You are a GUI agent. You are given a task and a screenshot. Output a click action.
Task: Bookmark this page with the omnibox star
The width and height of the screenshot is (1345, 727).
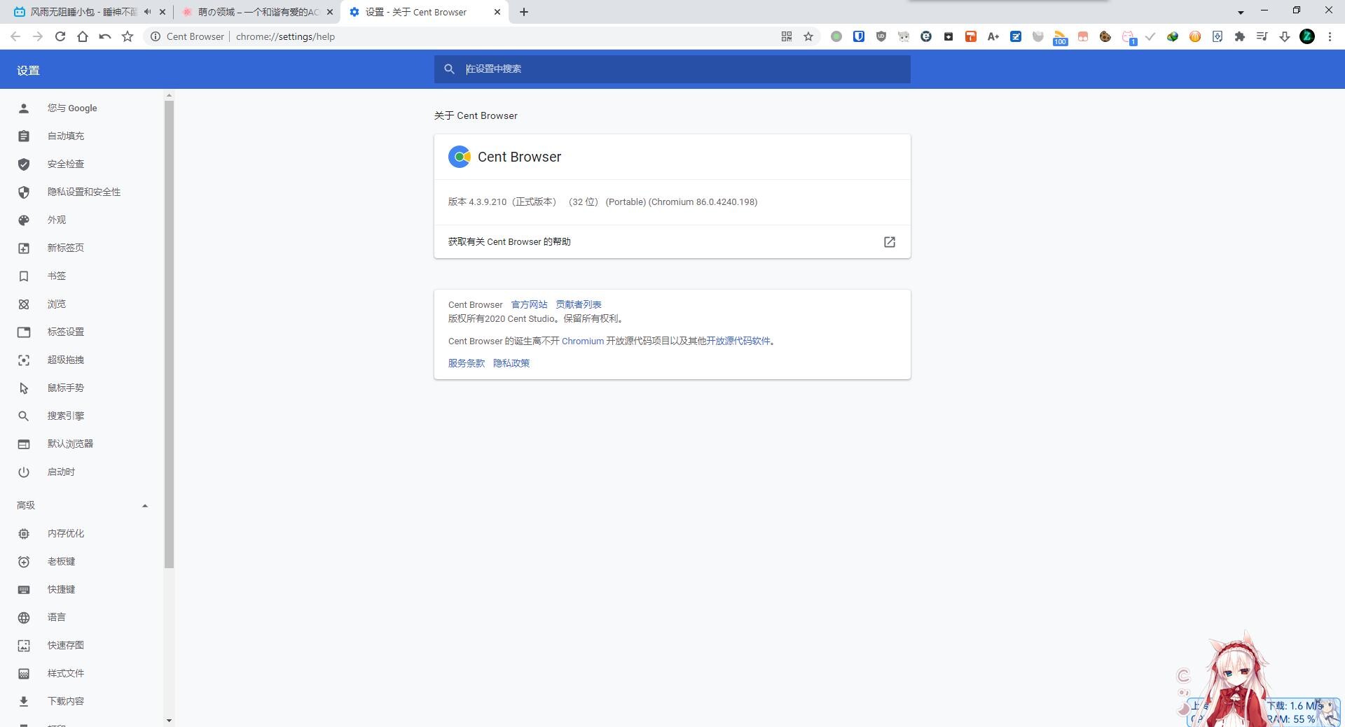[x=808, y=36]
